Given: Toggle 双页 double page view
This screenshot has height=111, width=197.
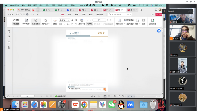Looking at the screenshot, I should [98, 24].
